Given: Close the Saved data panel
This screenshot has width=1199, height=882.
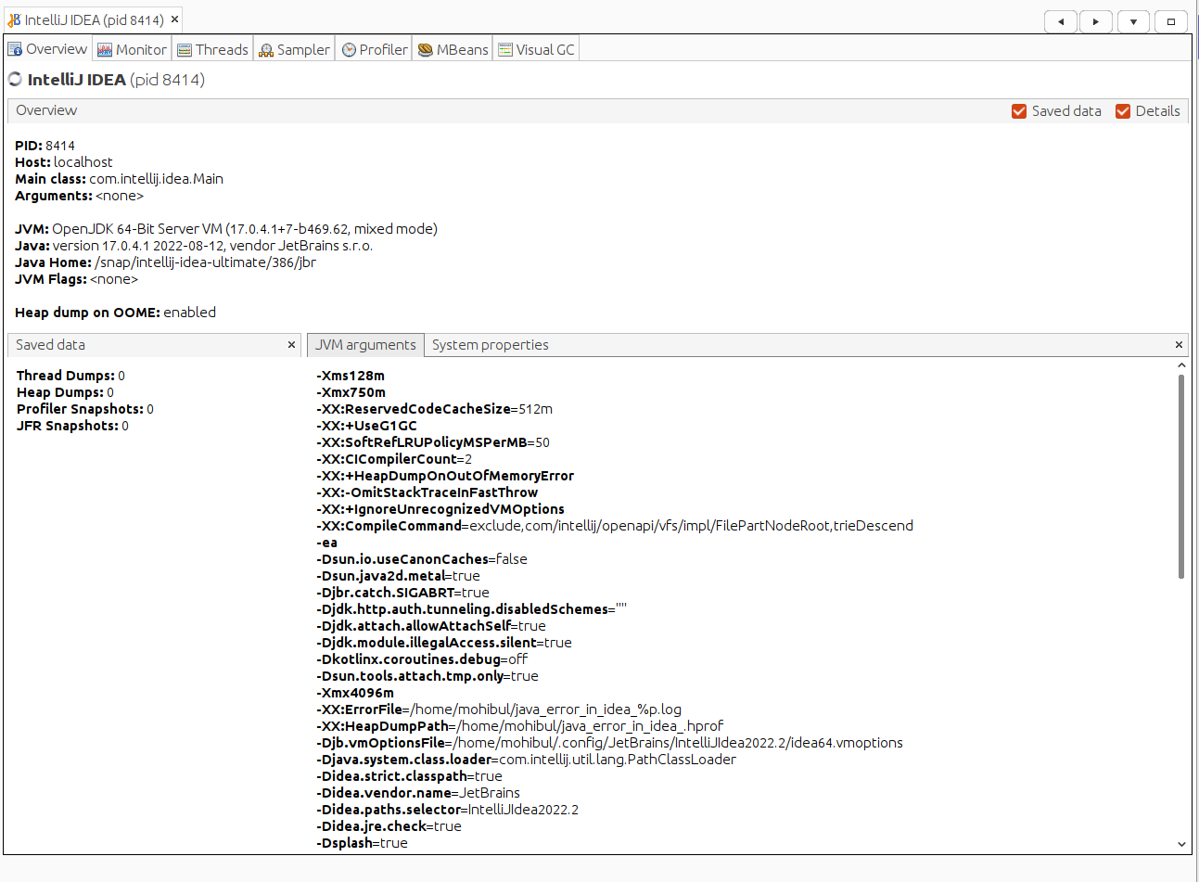Looking at the screenshot, I should point(291,345).
